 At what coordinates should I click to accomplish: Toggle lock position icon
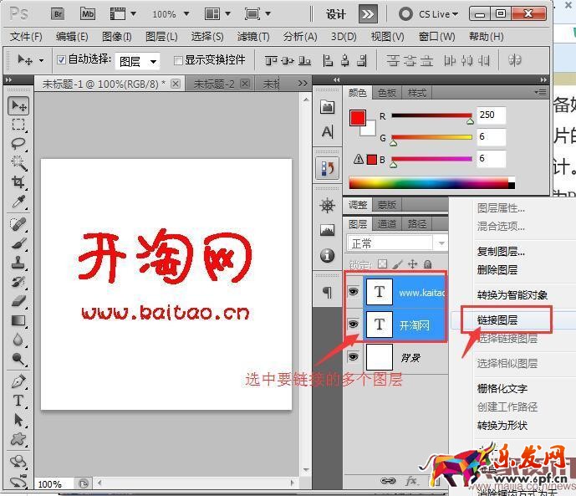412,263
